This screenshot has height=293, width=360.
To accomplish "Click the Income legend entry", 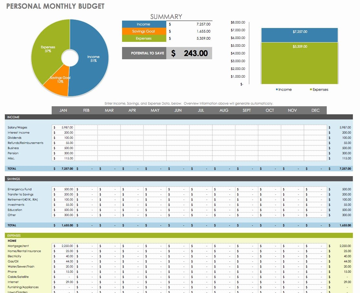I will [x=284, y=90].
